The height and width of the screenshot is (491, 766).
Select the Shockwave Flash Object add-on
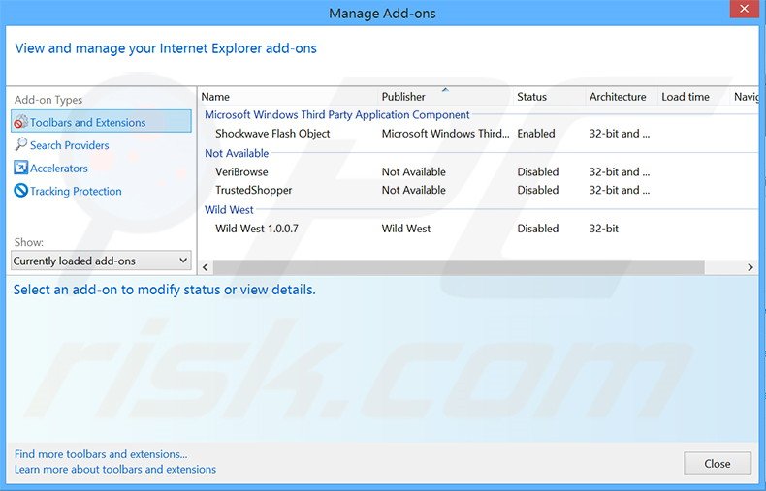click(272, 134)
